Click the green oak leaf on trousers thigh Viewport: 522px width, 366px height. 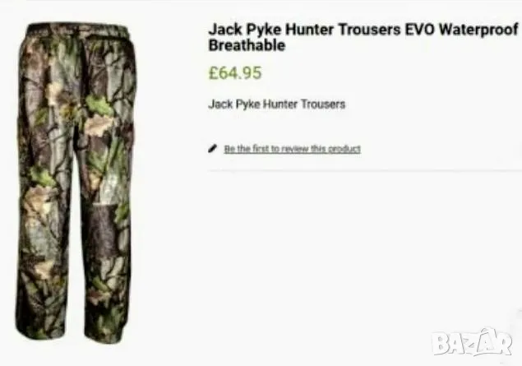pyautogui.click(x=99, y=106)
